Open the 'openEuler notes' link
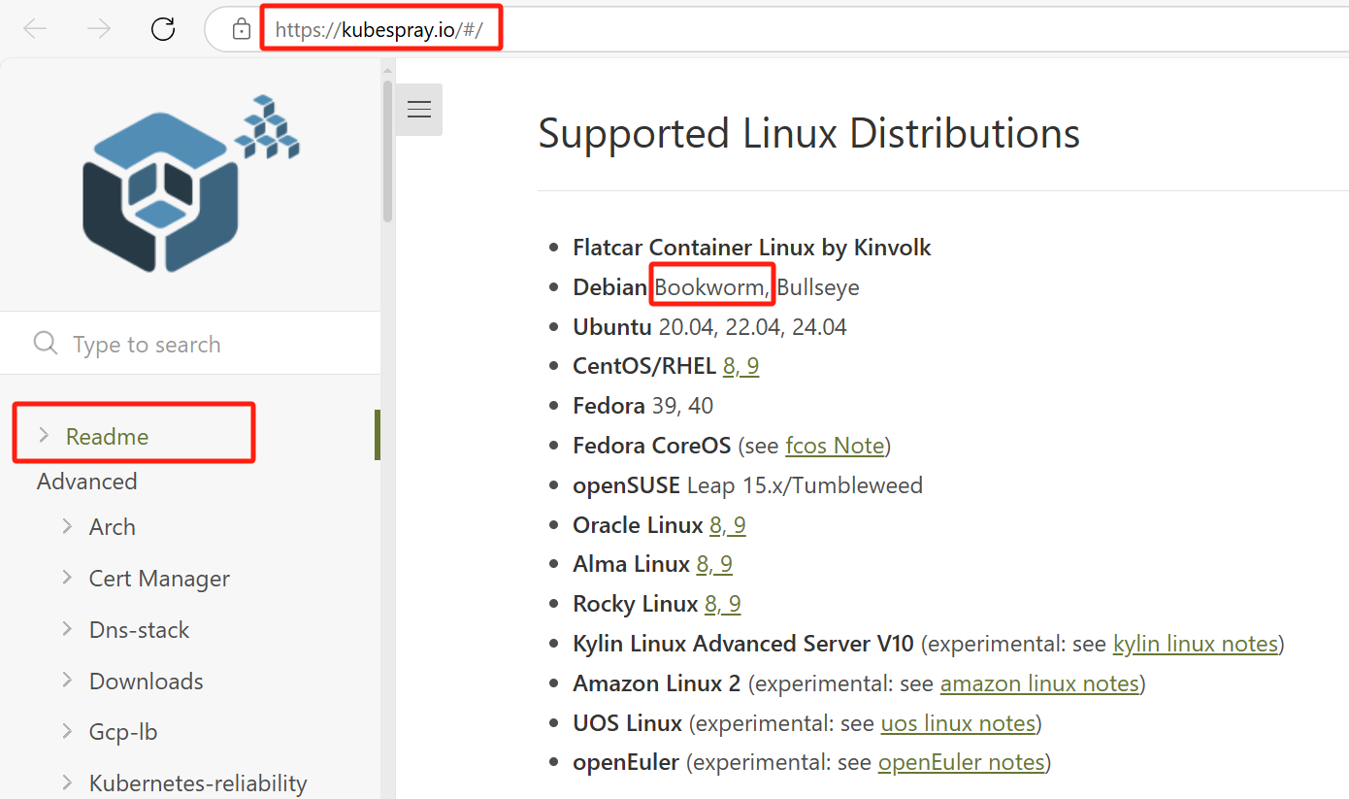Image resolution: width=1349 pixels, height=799 pixels. (x=961, y=763)
